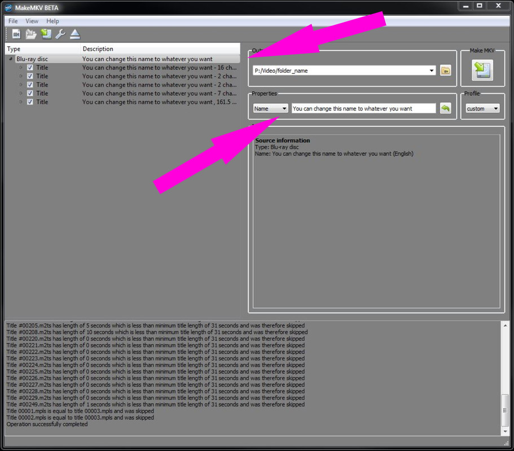Click the log scrollbar thumb
The height and width of the screenshot is (451, 514).
click(505, 410)
